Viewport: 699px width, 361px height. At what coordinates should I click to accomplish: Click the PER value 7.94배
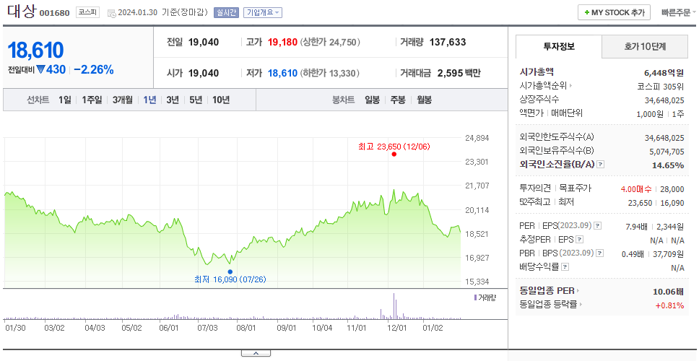pyautogui.click(x=637, y=227)
